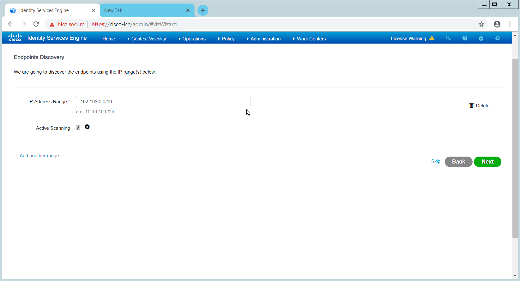Click the IP Address Range input field

tap(163, 102)
